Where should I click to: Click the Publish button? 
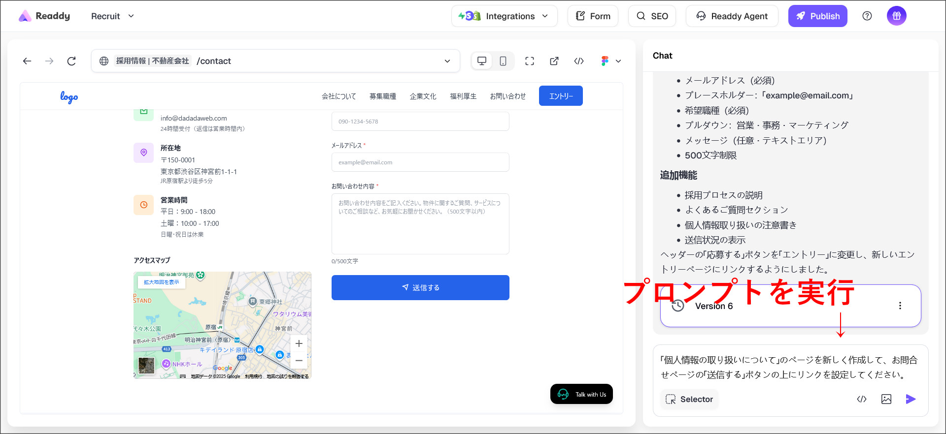pos(817,16)
